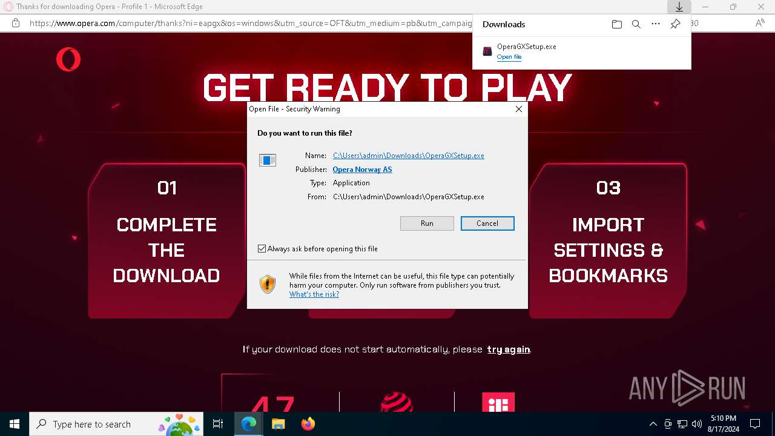The image size is (775, 436).
Task: Click Open file link in Downloads
Action: 509,57
